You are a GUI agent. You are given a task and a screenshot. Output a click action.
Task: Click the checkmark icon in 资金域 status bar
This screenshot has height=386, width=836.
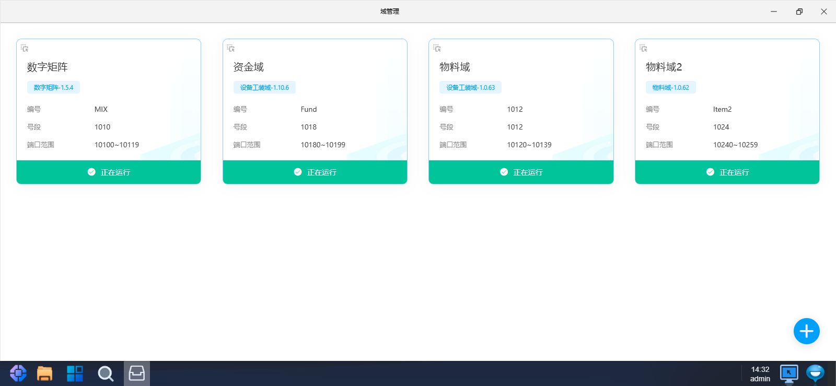[298, 172]
